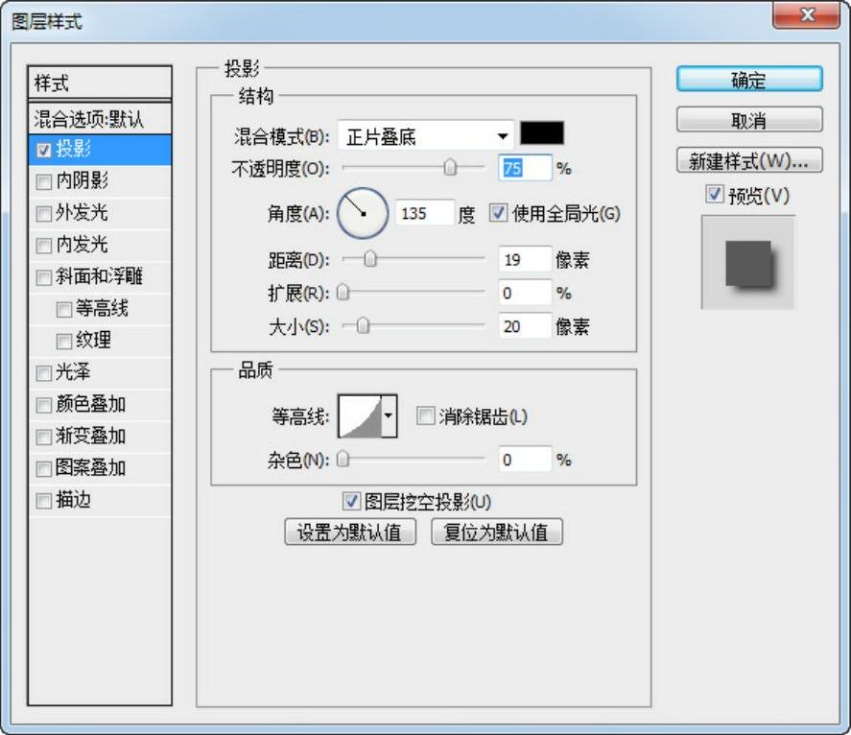Click the 确定 button
This screenshot has width=851, height=735.
pyautogui.click(x=749, y=80)
